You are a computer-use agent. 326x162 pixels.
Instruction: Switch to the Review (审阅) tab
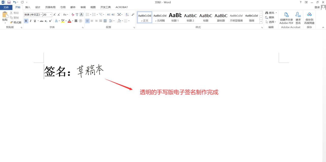[x=83, y=7]
